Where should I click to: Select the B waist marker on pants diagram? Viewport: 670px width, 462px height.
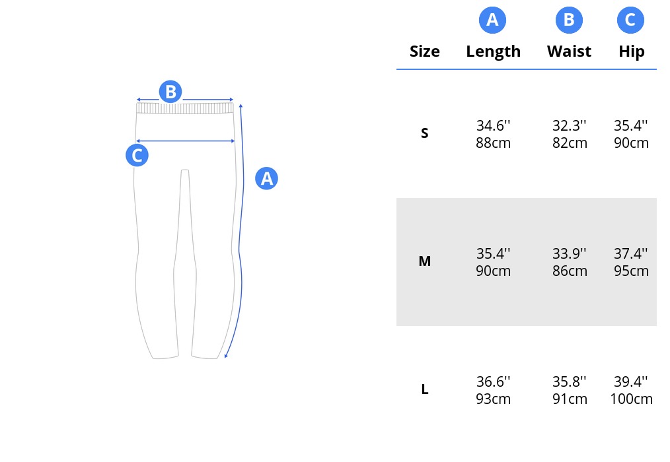click(x=170, y=91)
